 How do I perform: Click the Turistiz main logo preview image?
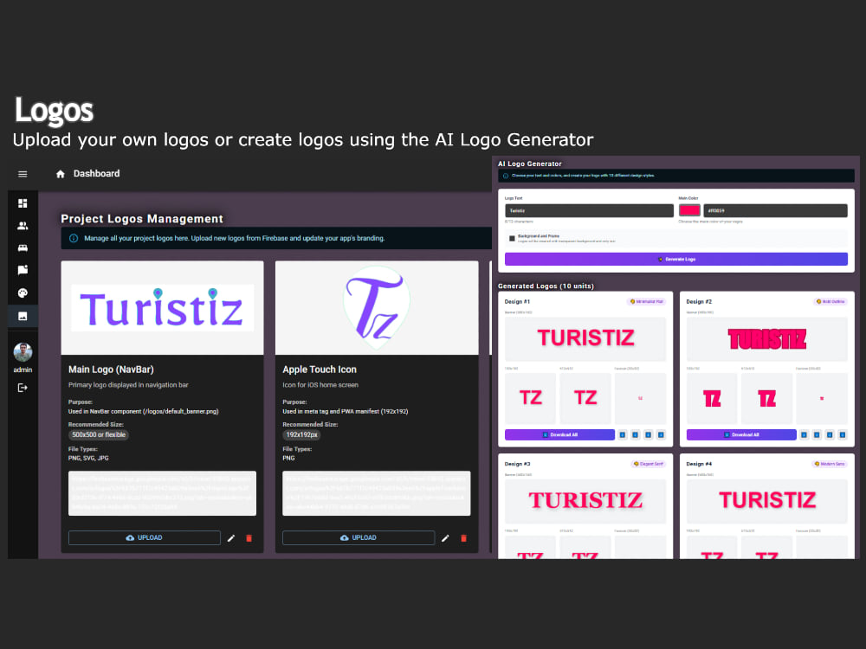click(163, 308)
